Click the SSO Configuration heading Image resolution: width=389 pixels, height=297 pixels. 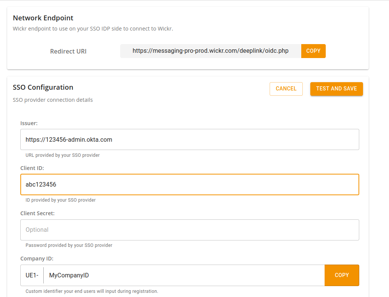pyautogui.click(x=43, y=87)
